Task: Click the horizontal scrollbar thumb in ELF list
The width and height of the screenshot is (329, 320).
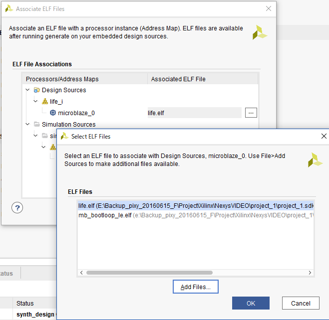Action: point(149,273)
